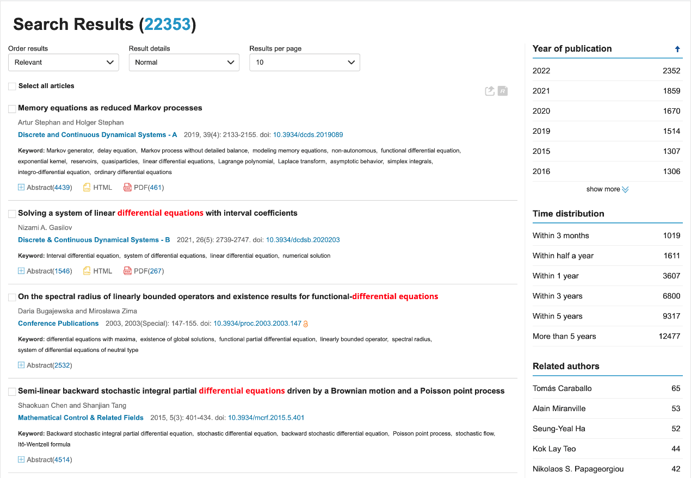This screenshot has height=478, width=691.
Task: Tick checkbox for Memory equations as reduced Markov processes
Action: pyautogui.click(x=12, y=109)
